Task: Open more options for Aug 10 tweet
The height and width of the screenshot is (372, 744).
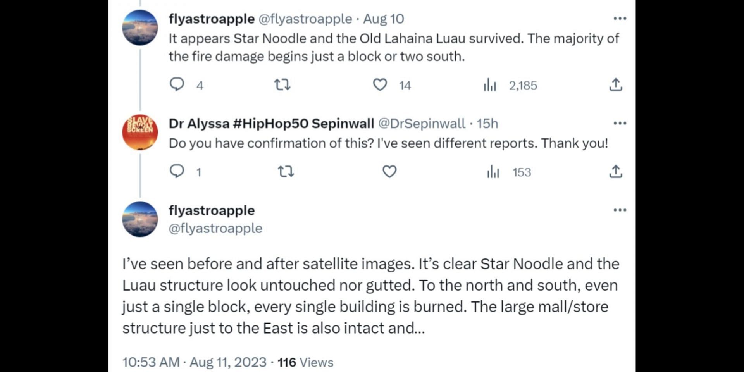Action: 620,19
